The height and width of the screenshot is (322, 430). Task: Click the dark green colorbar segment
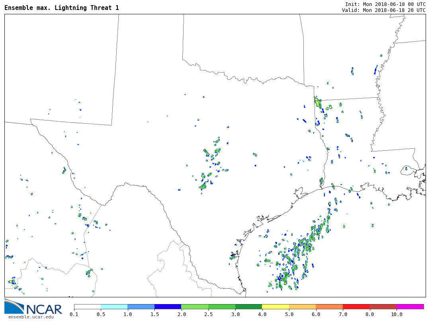(x=248, y=307)
